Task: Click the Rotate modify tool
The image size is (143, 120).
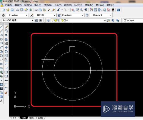Action: click(x=6, y=52)
